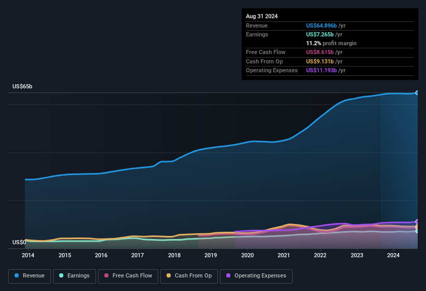
Task: Click the US$7.265b earnings value
Action: (320, 34)
